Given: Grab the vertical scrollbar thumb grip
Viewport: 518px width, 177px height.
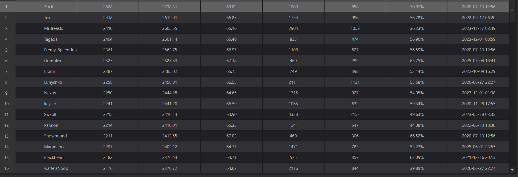Looking at the screenshot, I should coord(512,9).
